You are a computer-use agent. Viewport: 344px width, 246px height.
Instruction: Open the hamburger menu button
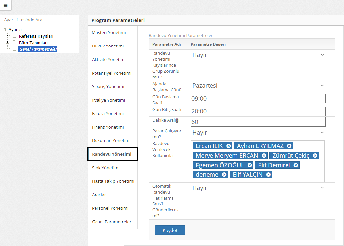[x=5, y=5]
